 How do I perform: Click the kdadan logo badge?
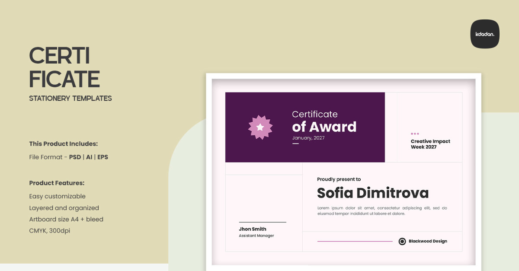click(485, 34)
